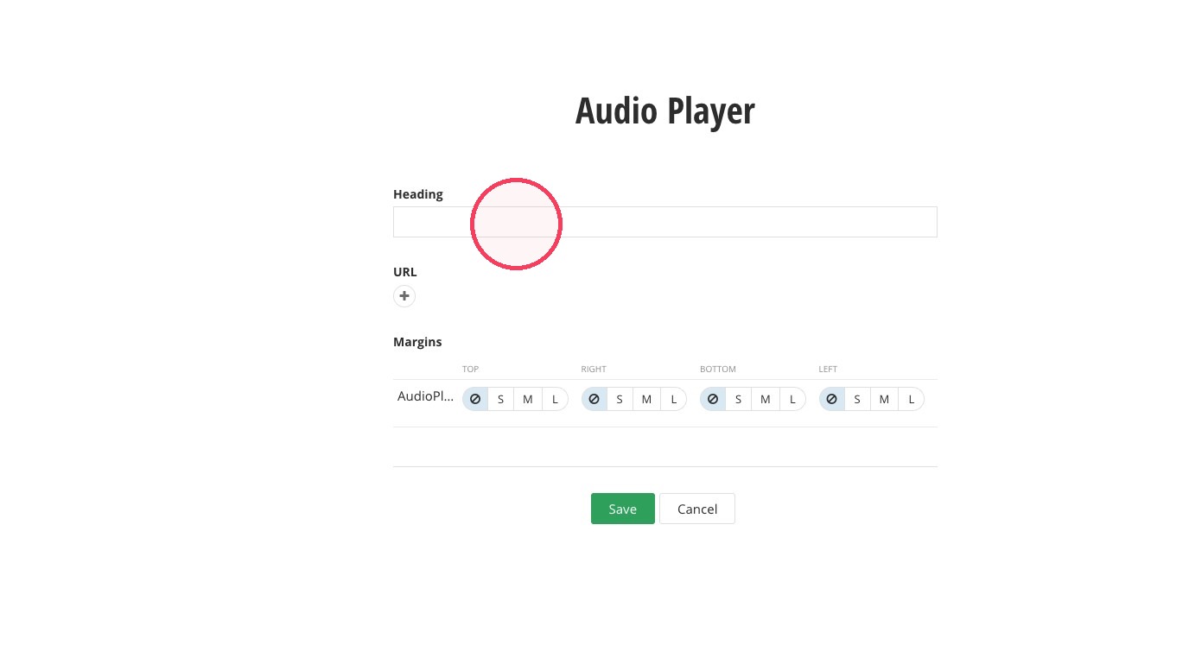The image size is (1189, 664).
Task: Add a URL with the plus icon
Action: [404, 296]
